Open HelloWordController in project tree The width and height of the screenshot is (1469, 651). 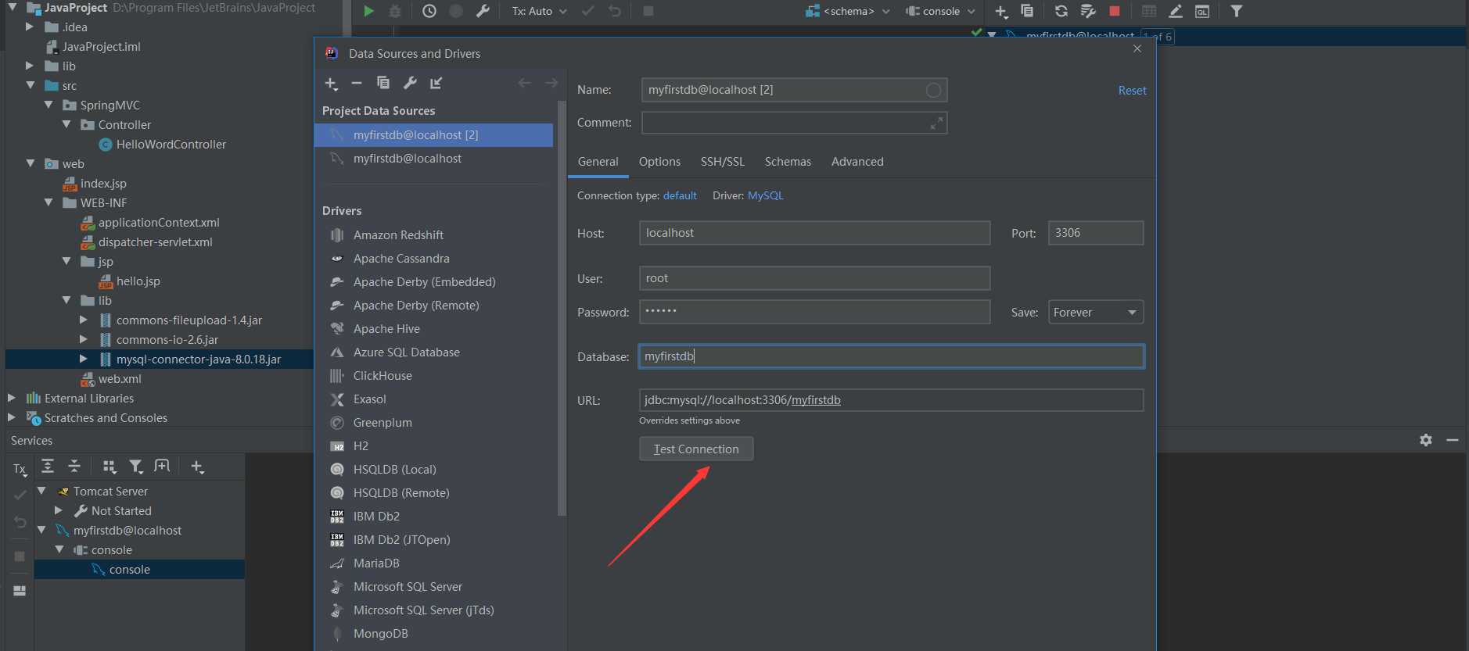pyautogui.click(x=171, y=144)
